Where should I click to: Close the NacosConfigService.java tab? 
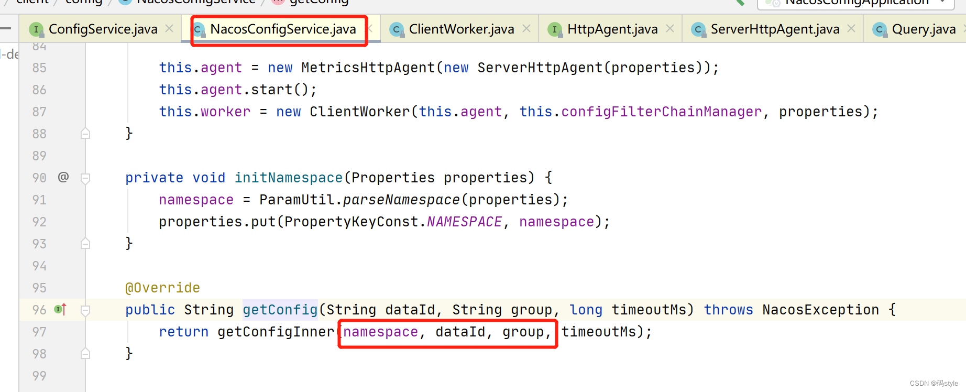point(370,29)
